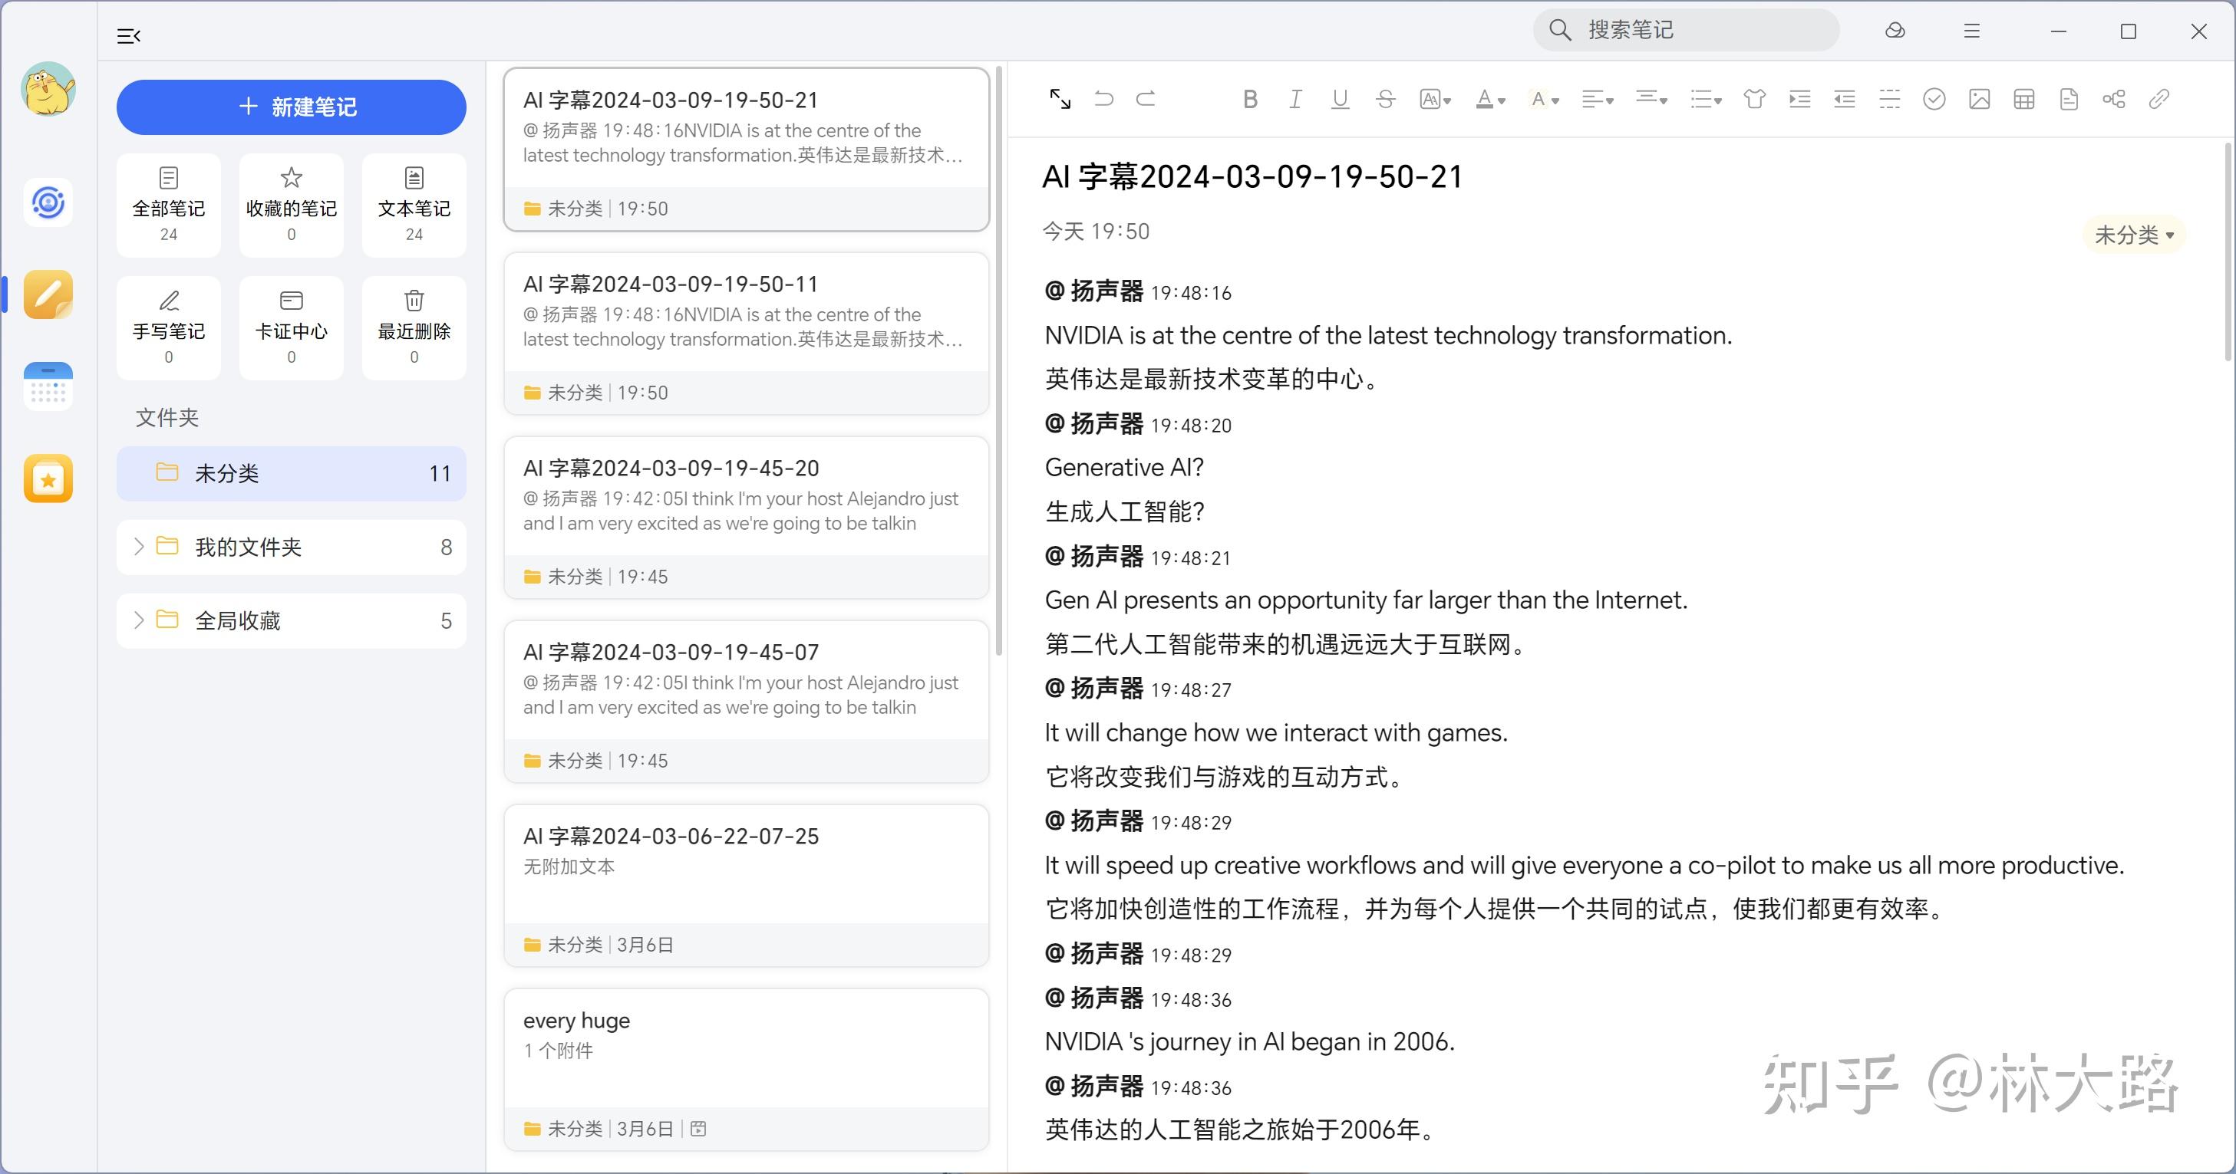Image resolution: width=2236 pixels, height=1174 pixels.
Task: Click the note title in editor
Action: pos(1252,177)
